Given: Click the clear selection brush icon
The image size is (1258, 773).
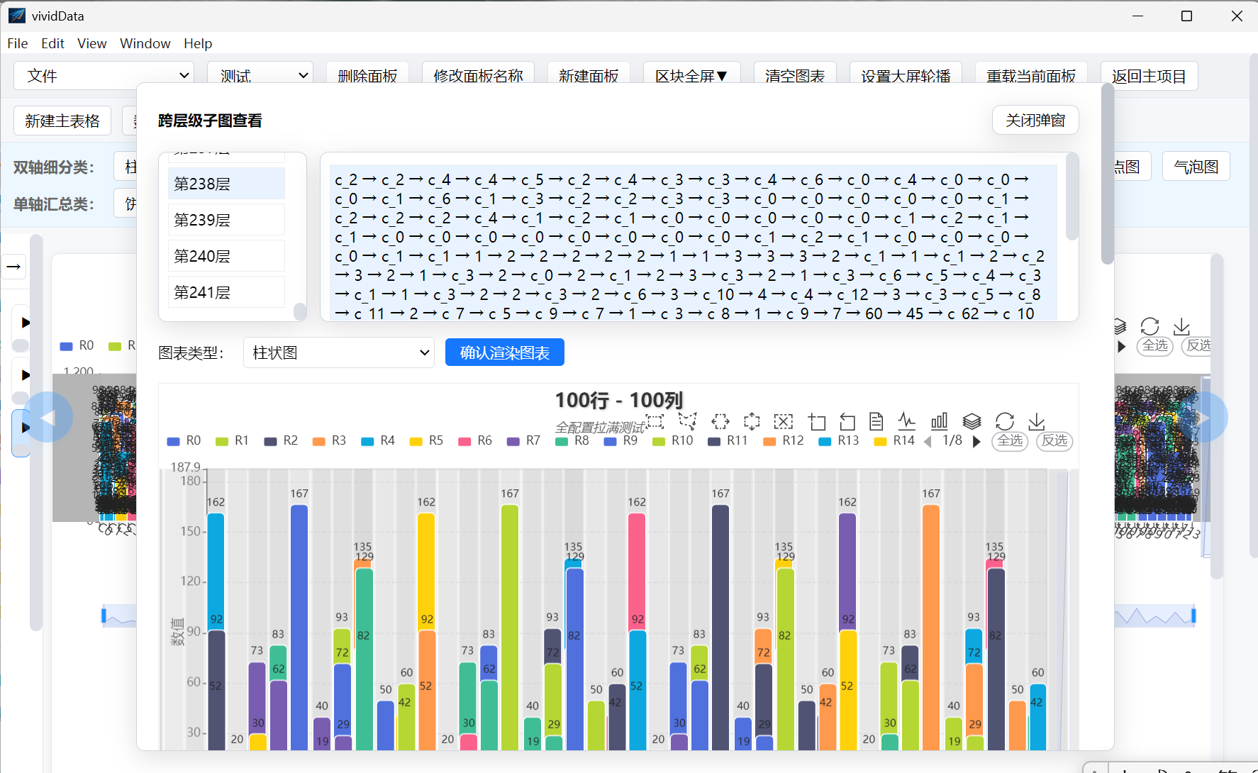Looking at the screenshot, I should 783,421.
